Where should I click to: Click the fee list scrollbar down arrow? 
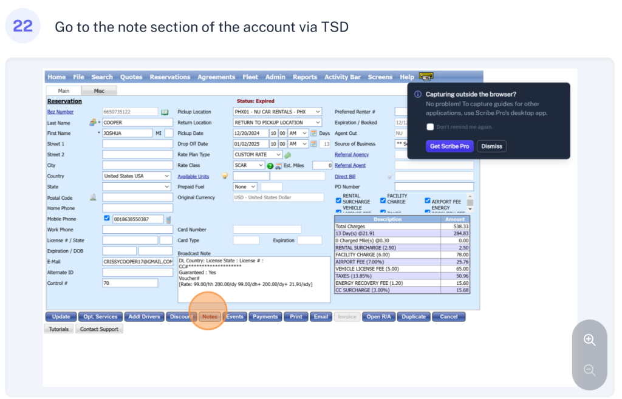(x=470, y=209)
